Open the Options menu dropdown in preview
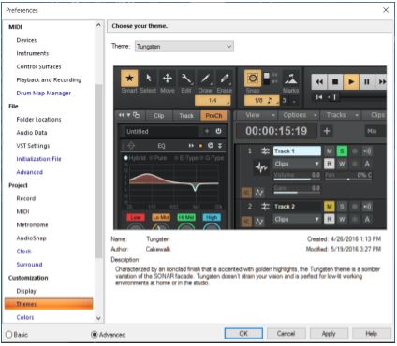Viewport: 397px width, 346px height. point(299,115)
